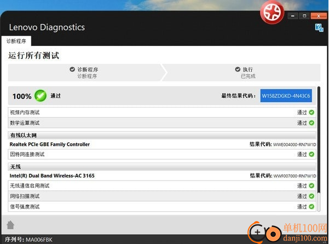Click Realtek PCIe GBE Family Controller
This screenshot has width=329, height=244.
(x=50, y=145)
